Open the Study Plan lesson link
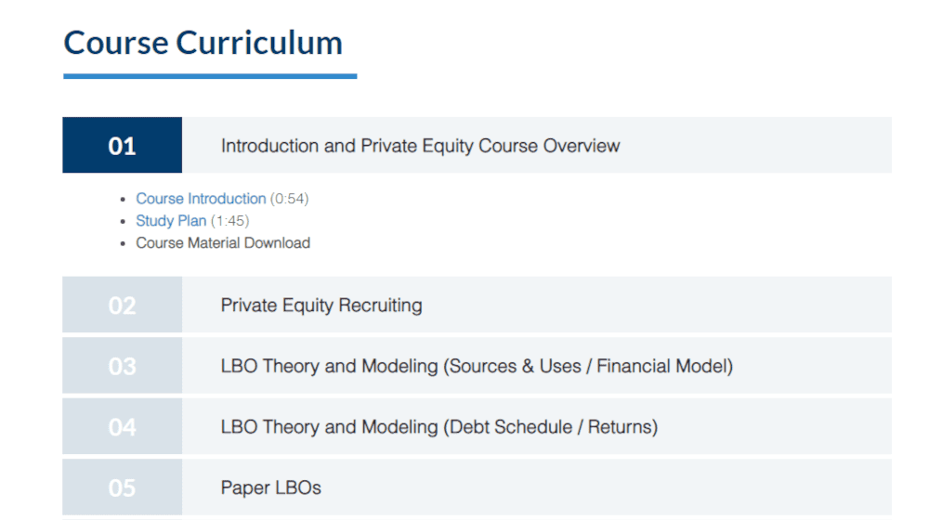Viewport: 929px width, 520px height. click(171, 221)
